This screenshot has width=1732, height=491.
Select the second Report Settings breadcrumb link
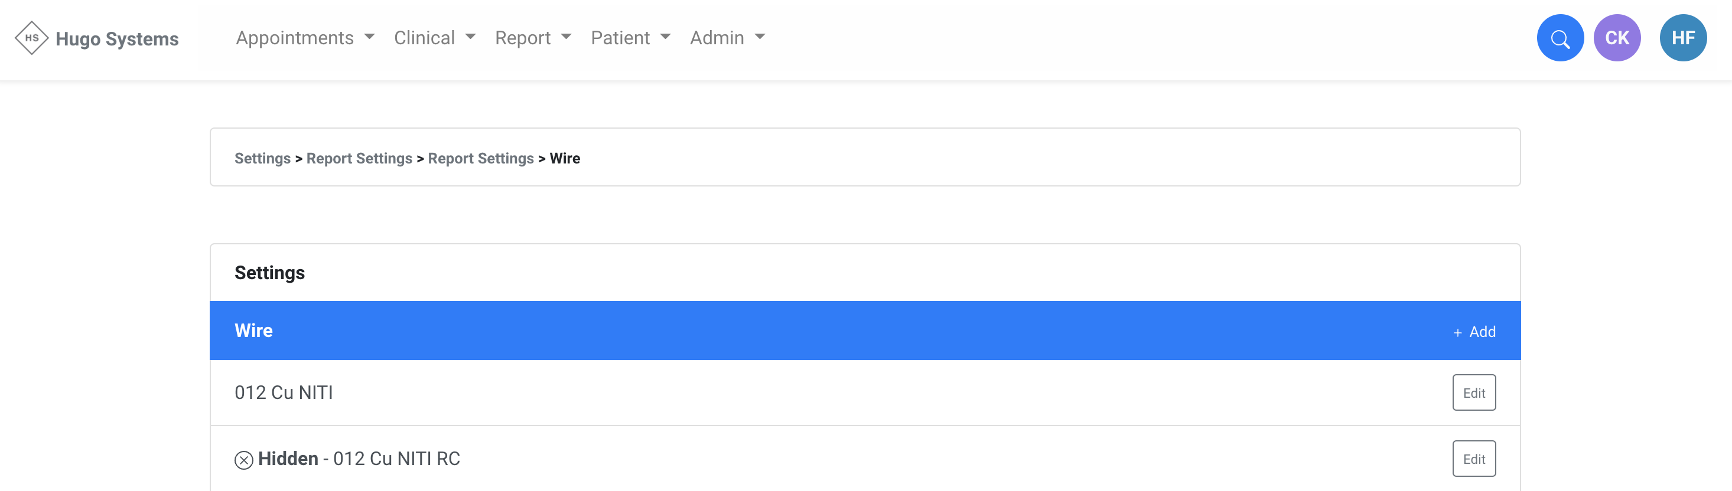tap(481, 159)
